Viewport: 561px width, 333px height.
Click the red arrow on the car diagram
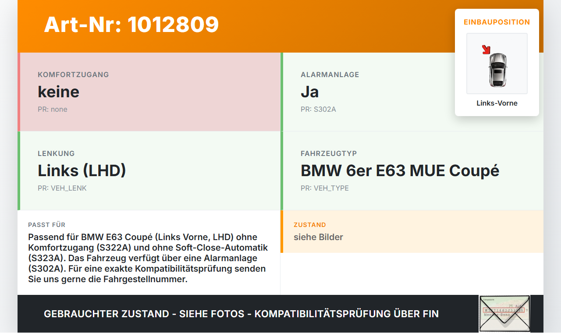coord(486,50)
